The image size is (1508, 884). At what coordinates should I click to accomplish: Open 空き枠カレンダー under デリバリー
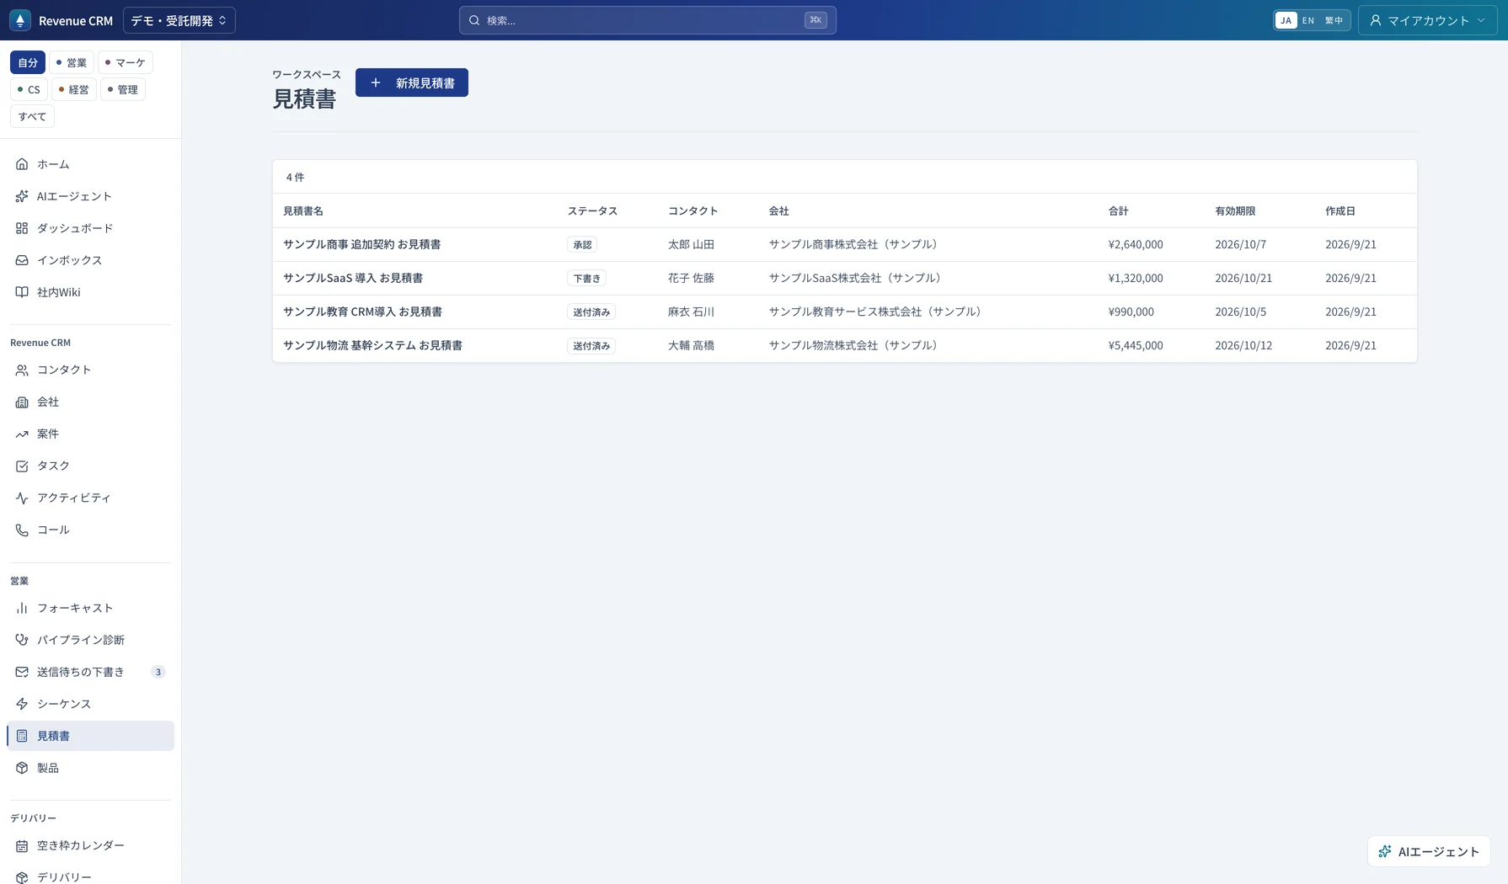click(90, 845)
